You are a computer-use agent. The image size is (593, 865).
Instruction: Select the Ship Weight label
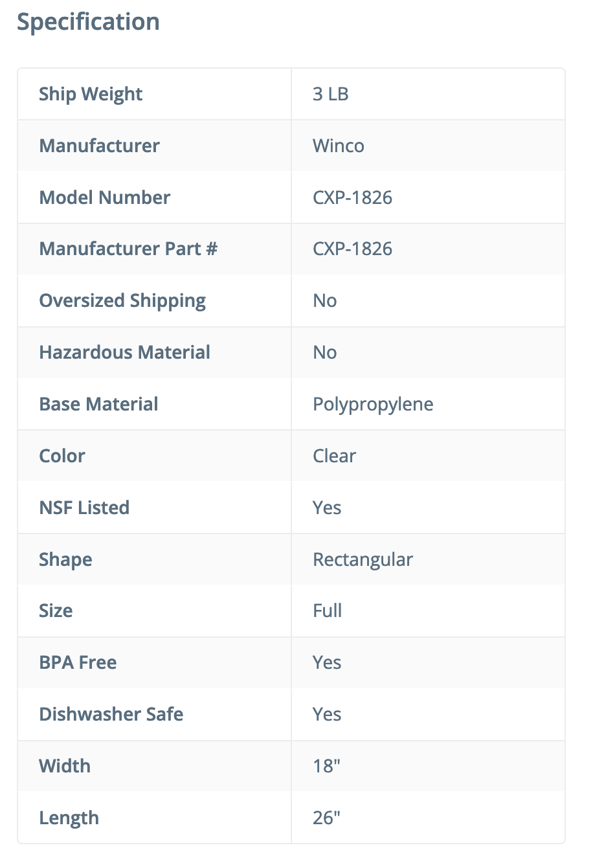[91, 94]
